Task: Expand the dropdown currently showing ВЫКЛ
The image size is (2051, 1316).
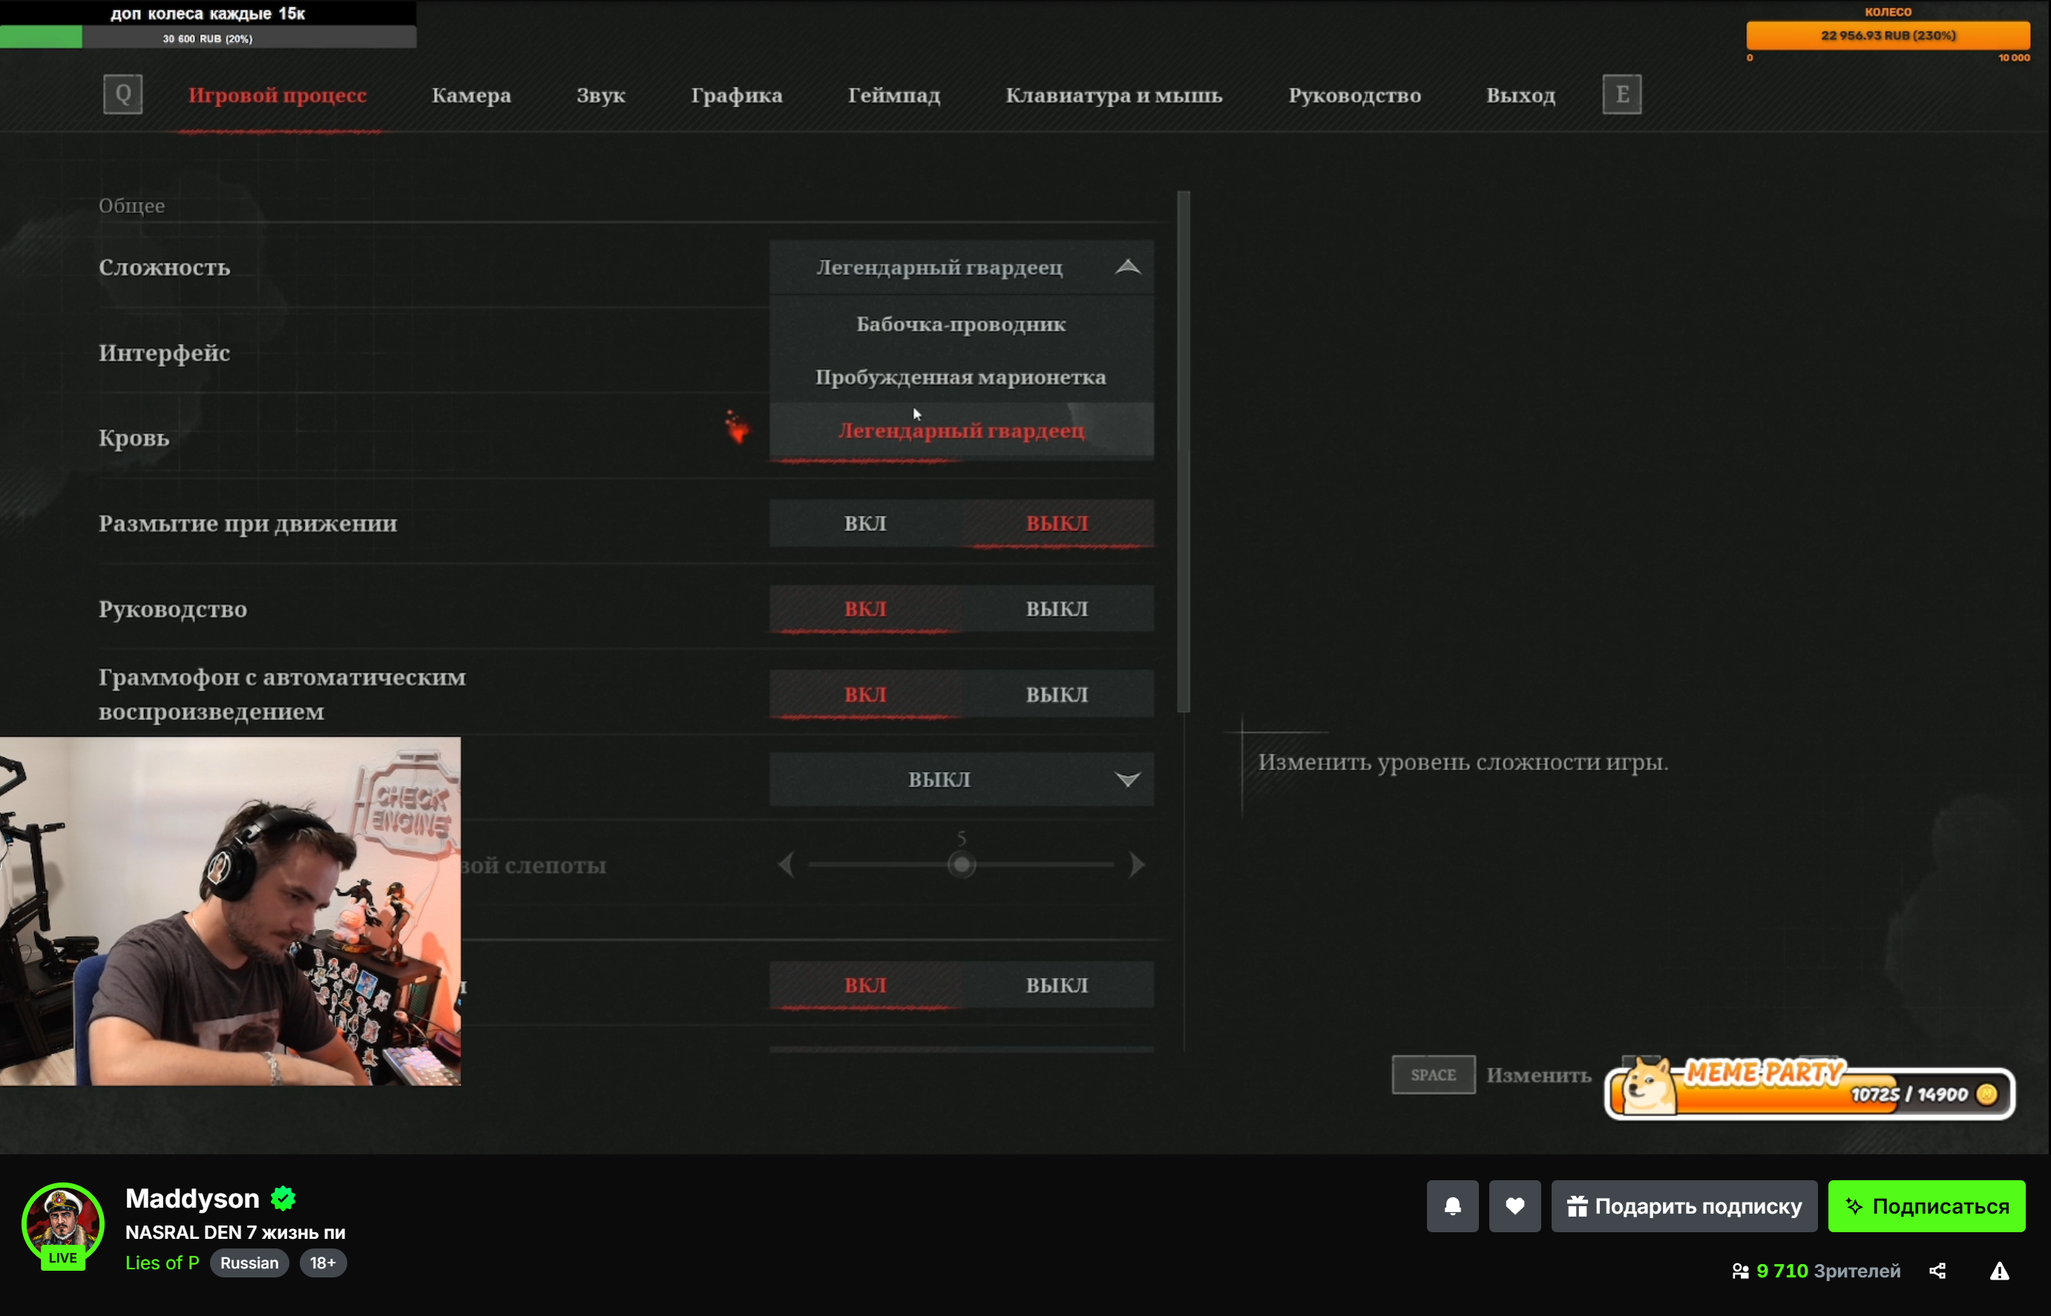Action: tap(1127, 780)
